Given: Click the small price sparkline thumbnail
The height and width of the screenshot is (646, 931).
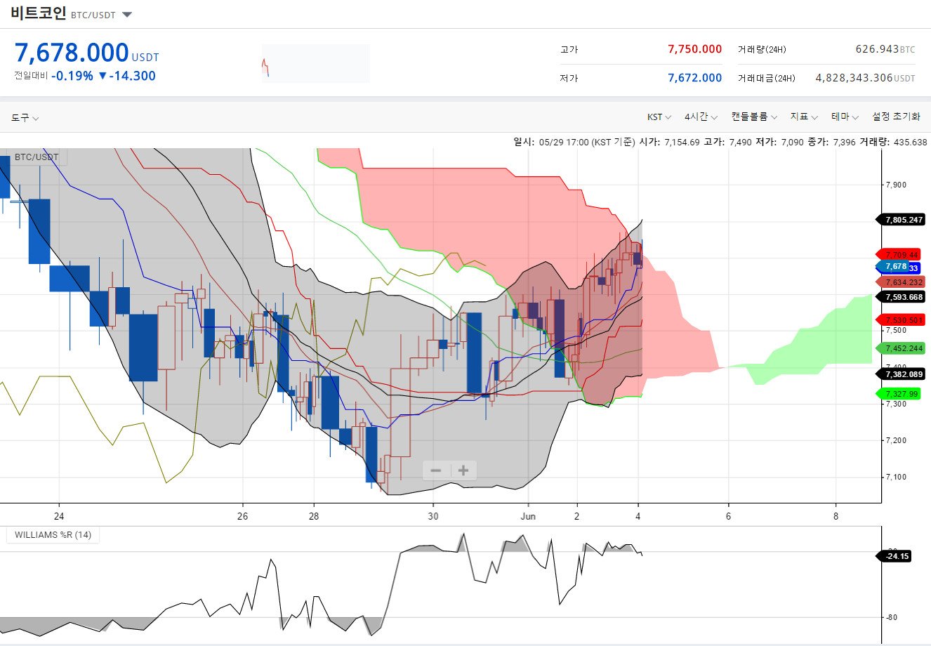Looking at the screenshot, I should point(315,63).
